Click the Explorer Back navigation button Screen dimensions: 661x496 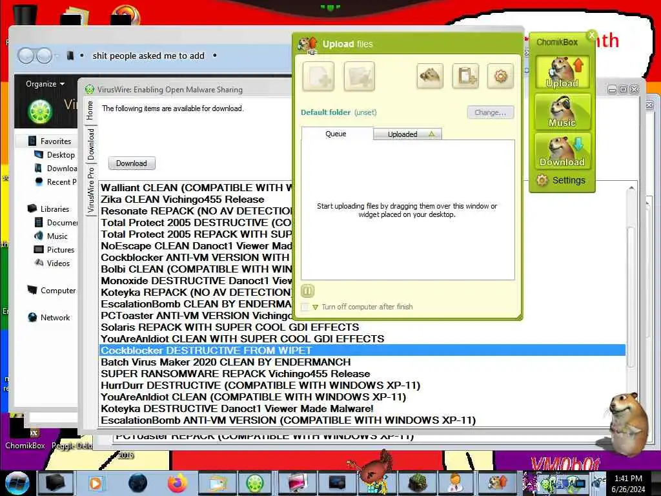tap(26, 56)
